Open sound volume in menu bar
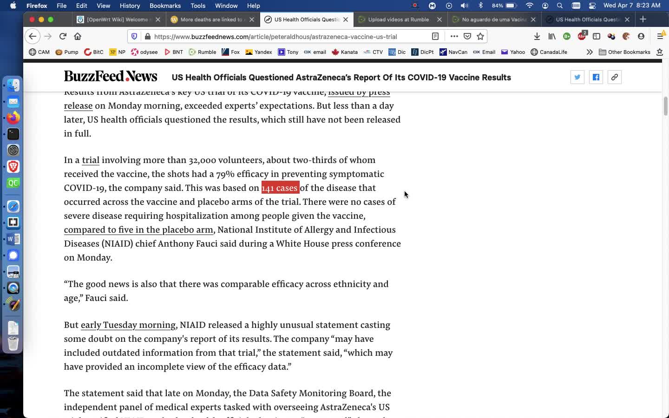The width and height of the screenshot is (669, 418). click(x=465, y=6)
